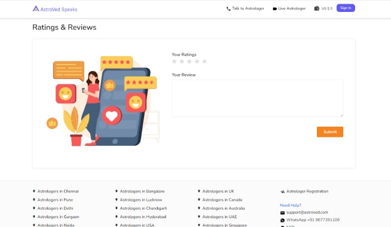Open Astrologers in UK link
The width and height of the screenshot is (391, 227).
[x=218, y=191]
